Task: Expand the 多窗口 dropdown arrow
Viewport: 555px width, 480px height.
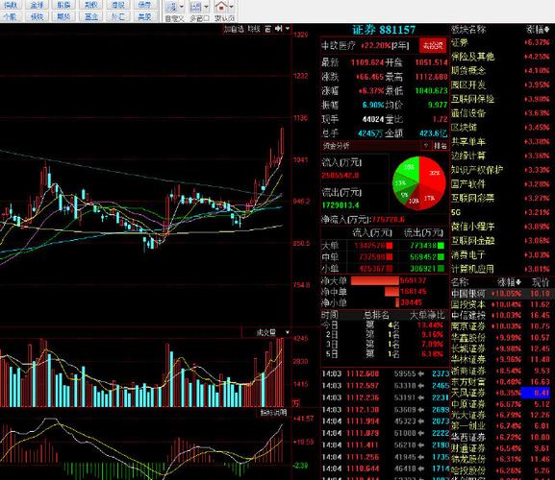Action: click(x=206, y=7)
